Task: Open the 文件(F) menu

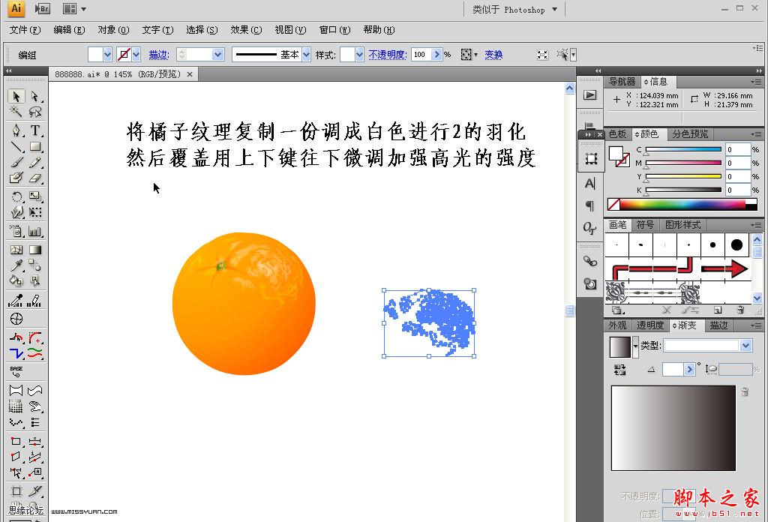Action: click(x=25, y=30)
